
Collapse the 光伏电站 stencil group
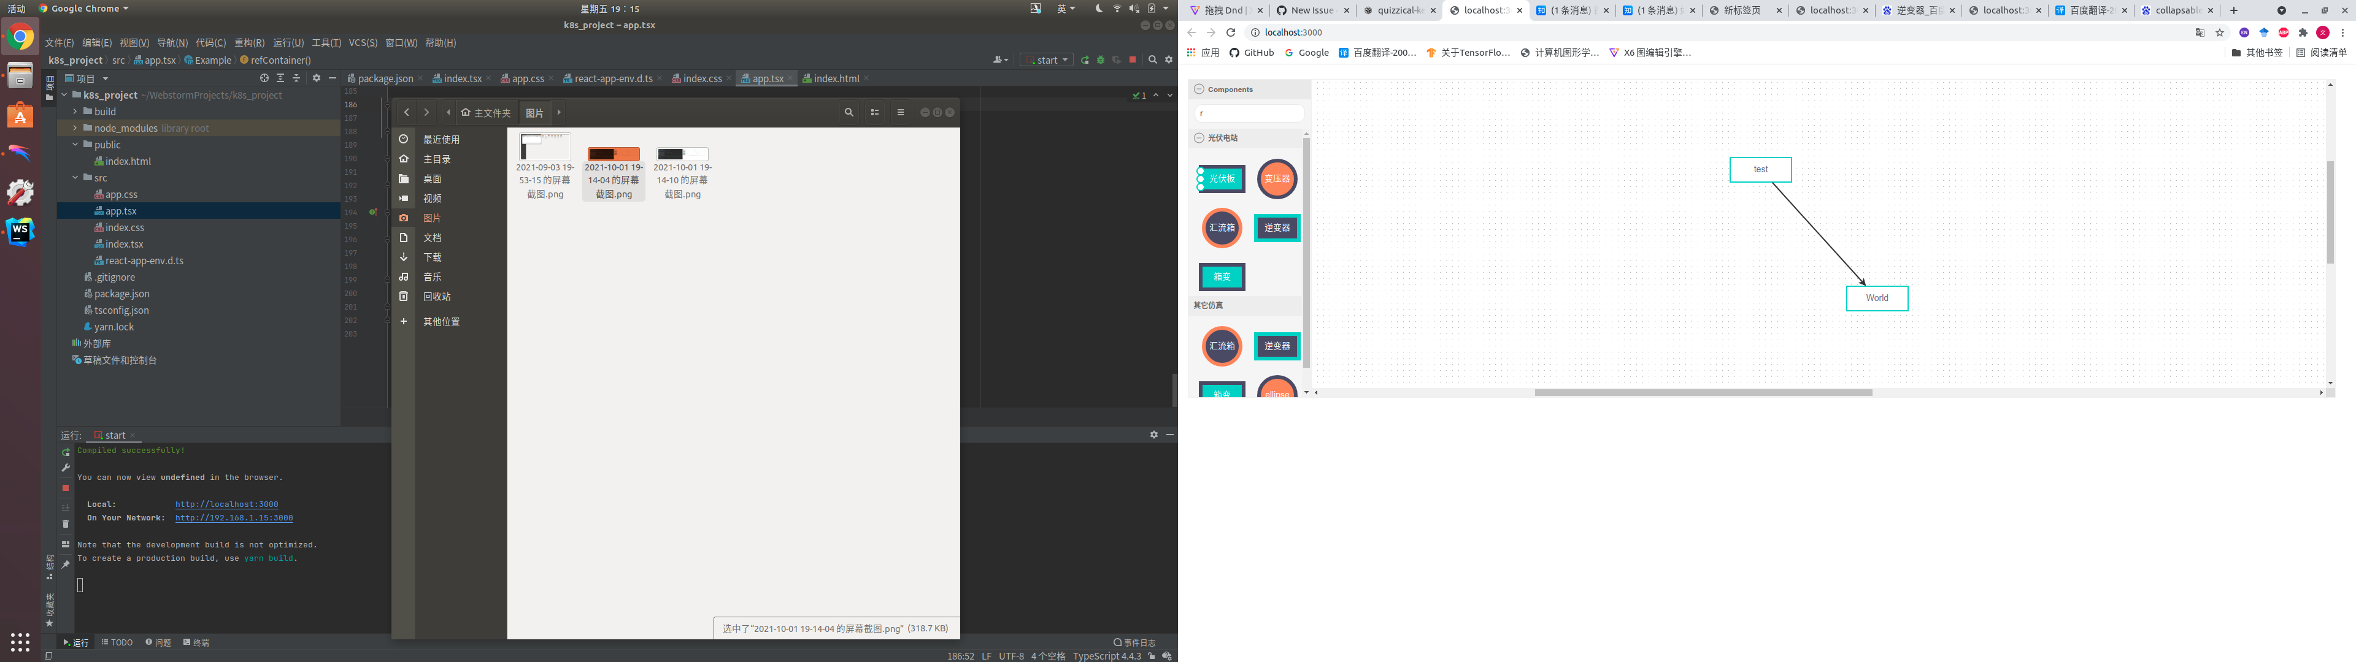pos(1198,137)
